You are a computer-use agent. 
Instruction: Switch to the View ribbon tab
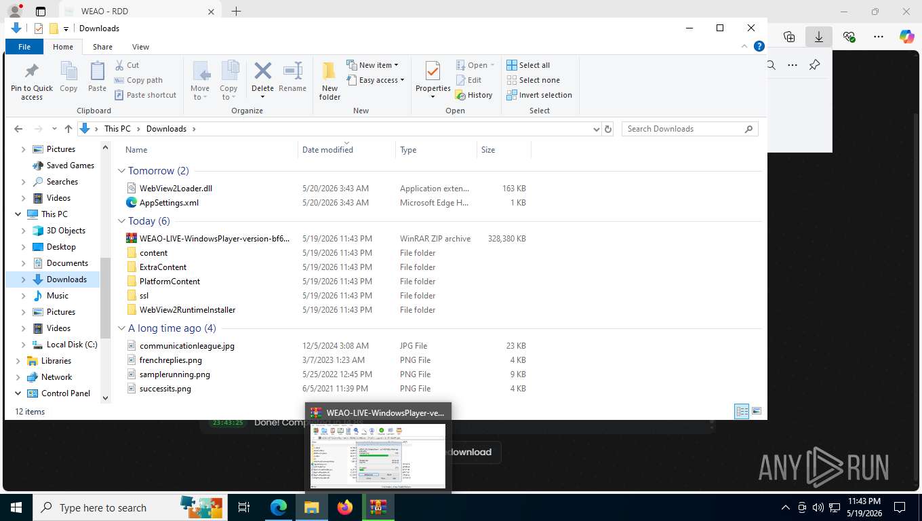(x=140, y=47)
